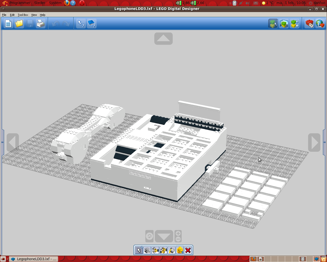Screen dimensions: 327x262
Task: Select the red X Delete tool
Action: (x=188, y=250)
